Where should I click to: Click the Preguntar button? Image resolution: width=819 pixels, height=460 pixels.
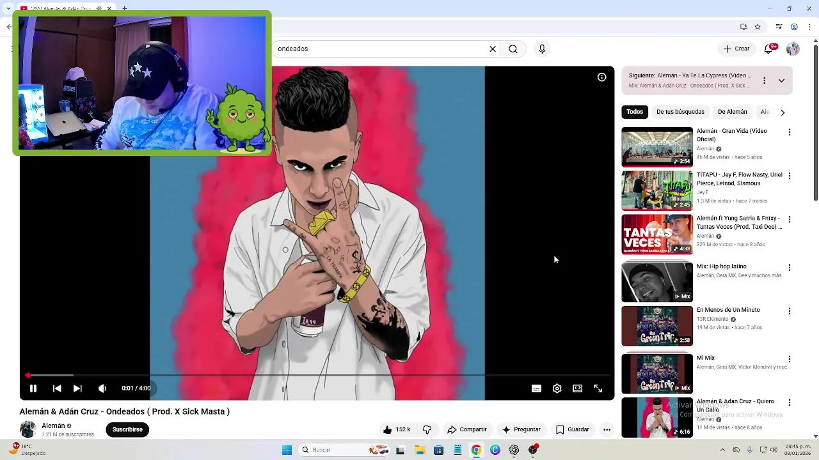(x=521, y=429)
